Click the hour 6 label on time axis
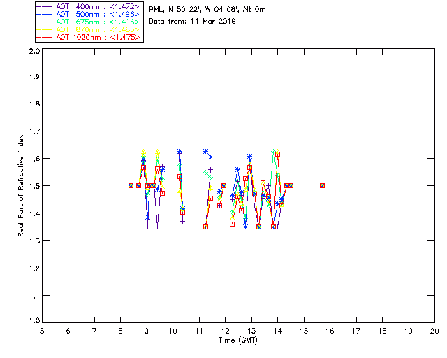The height and width of the screenshot is (358, 447). pyautogui.click(x=68, y=331)
